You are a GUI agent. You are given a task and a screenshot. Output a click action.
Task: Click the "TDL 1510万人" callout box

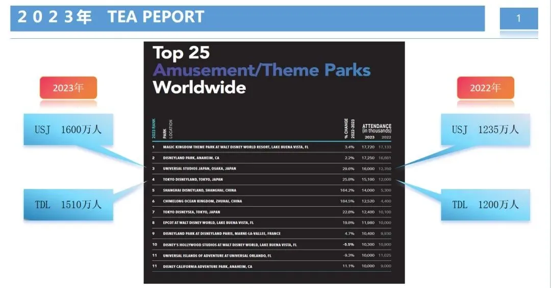(x=68, y=205)
